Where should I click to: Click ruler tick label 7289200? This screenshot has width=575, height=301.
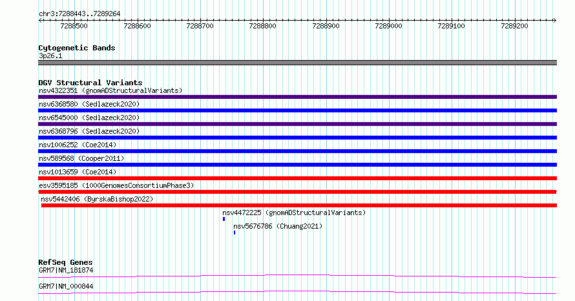[x=514, y=26]
